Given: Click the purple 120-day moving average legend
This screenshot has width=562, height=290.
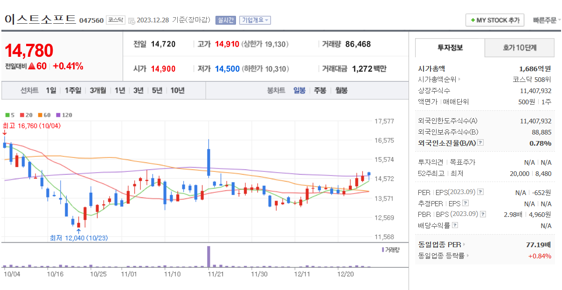Looking at the screenshot, I should click(64, 115).
